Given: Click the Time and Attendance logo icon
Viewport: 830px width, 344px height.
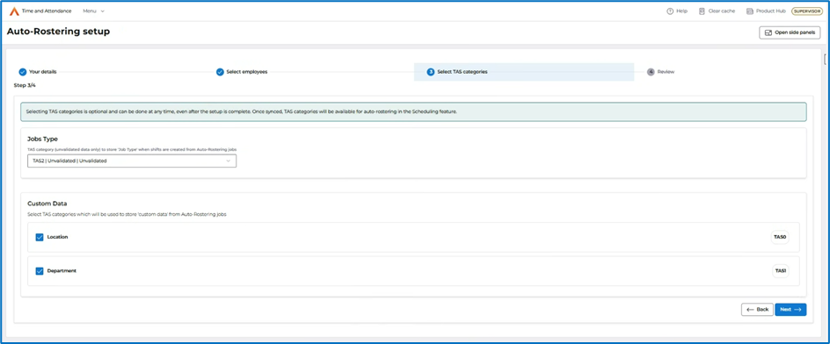Looking at the screenshot, I should point(14,11).
